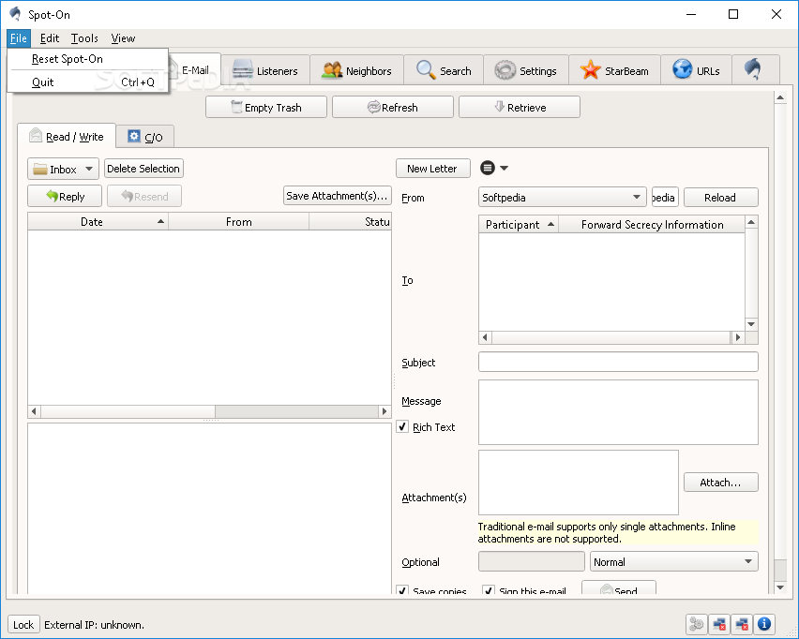Click the greyed-out Resend button
The width and height of the screenshot is (799, 639).
pyautogui.click(x=144, y=196)
